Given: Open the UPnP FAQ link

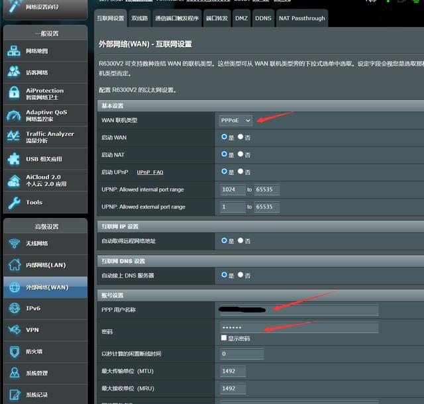Looking at the screenshot, I should (150, 172).
